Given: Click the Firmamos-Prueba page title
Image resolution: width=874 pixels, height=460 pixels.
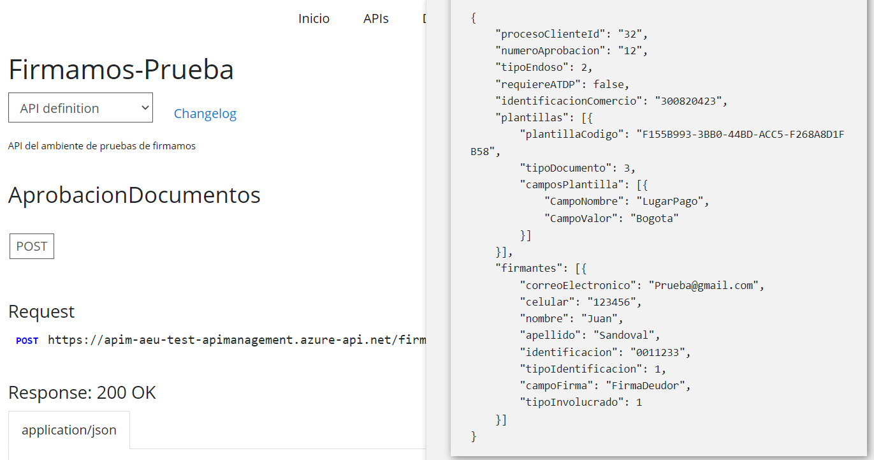Looking at the screenshot, I should click(x=121, y=70).
